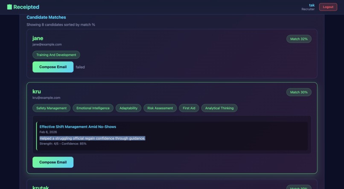Log out with the Logout button

tap(328, 7)
